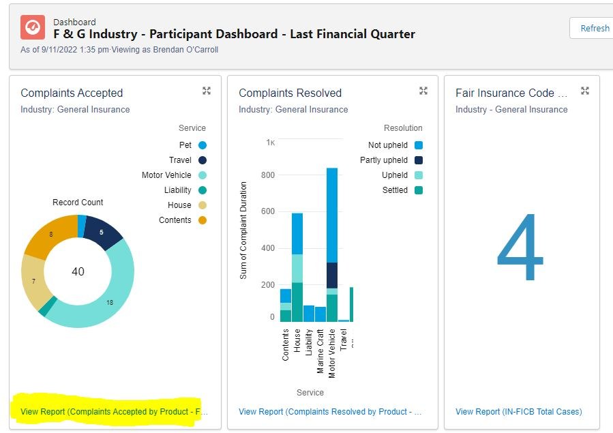Screen dimensions: 613x433
Task: Open View Report IN-FICB Total Cases
Action: coord(518,411)
